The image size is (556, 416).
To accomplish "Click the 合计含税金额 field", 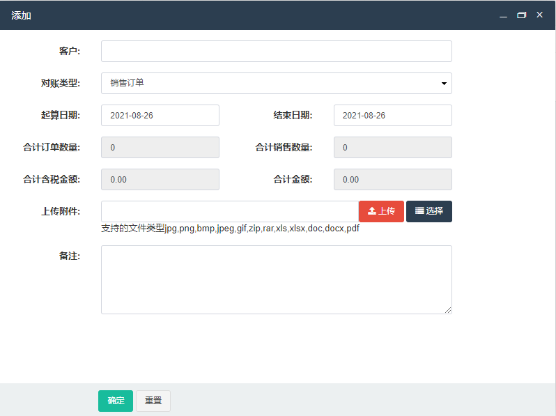I will click(160, 180).
